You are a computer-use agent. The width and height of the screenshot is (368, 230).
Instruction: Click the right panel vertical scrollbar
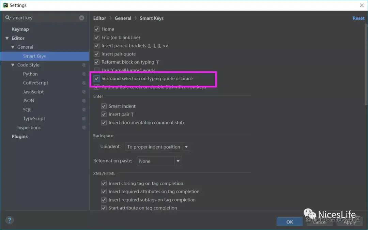[x=366, y=64]
